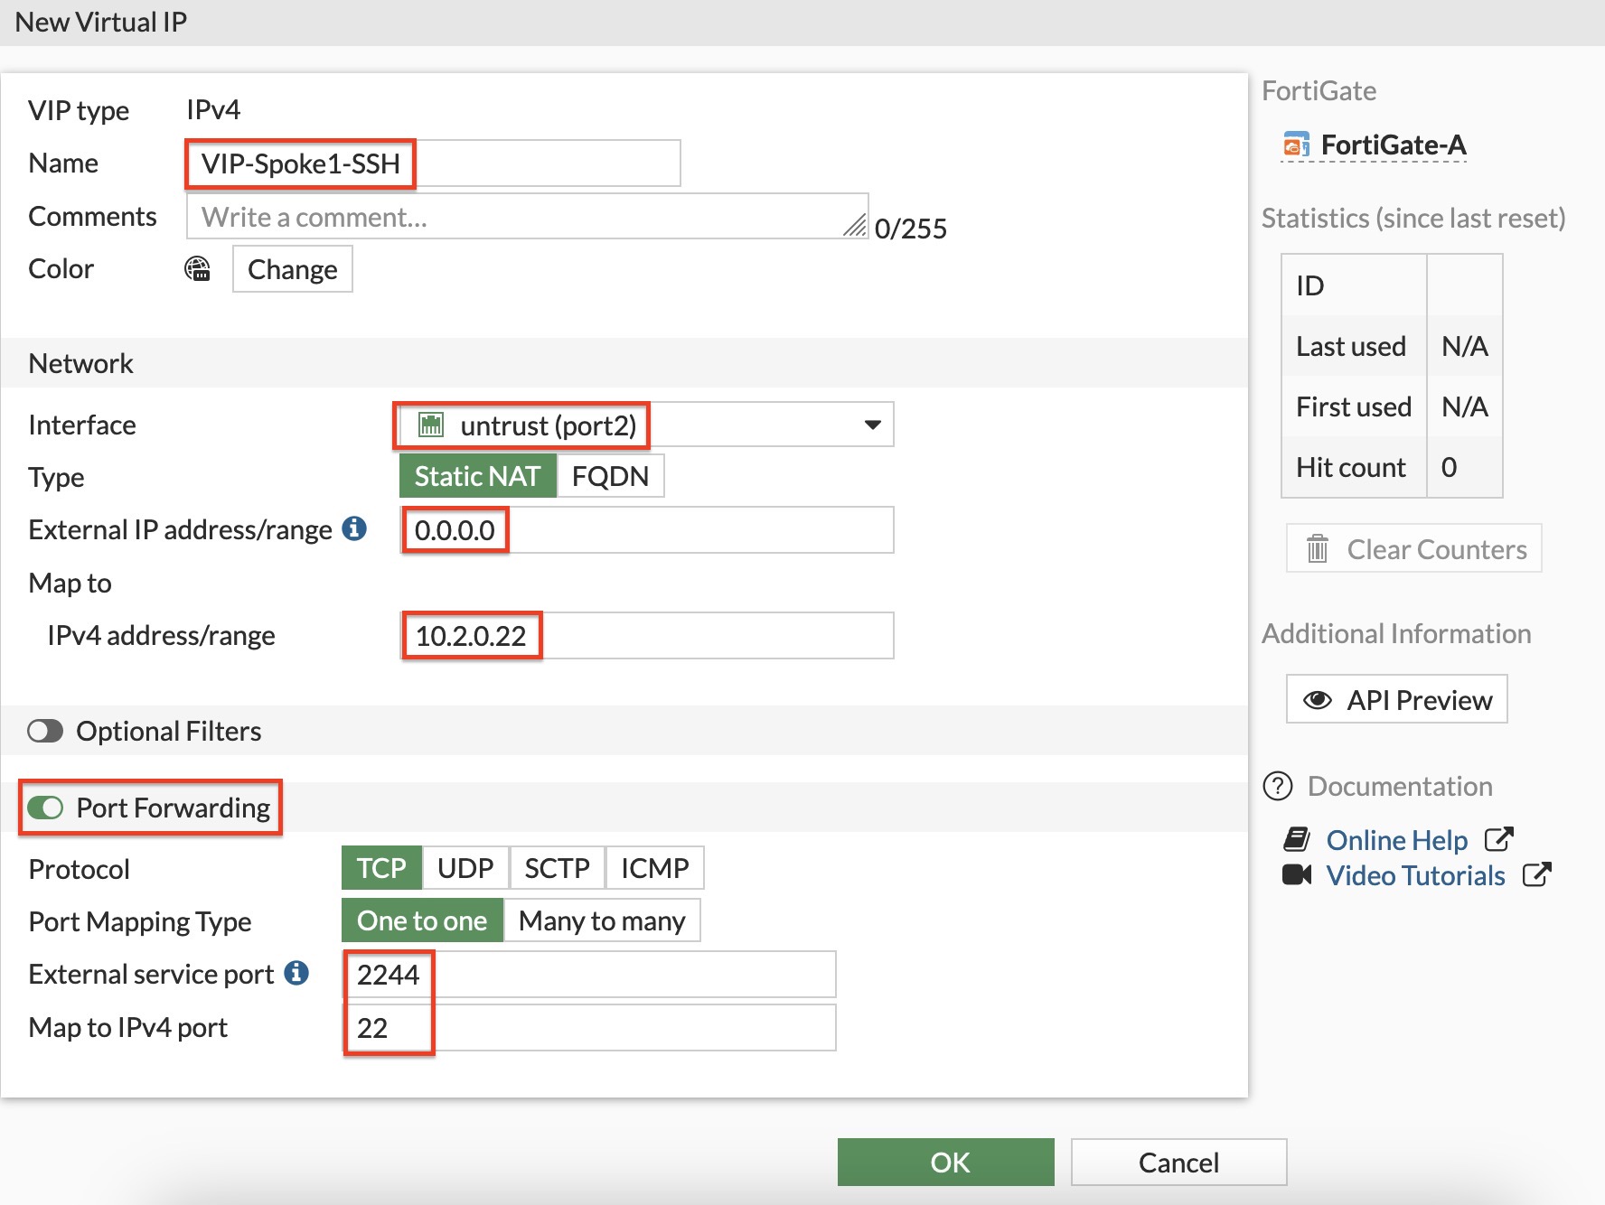Click the Documentation question mark icon
Viewport: 1605px width, 1205px height.
coord(1278,786)
